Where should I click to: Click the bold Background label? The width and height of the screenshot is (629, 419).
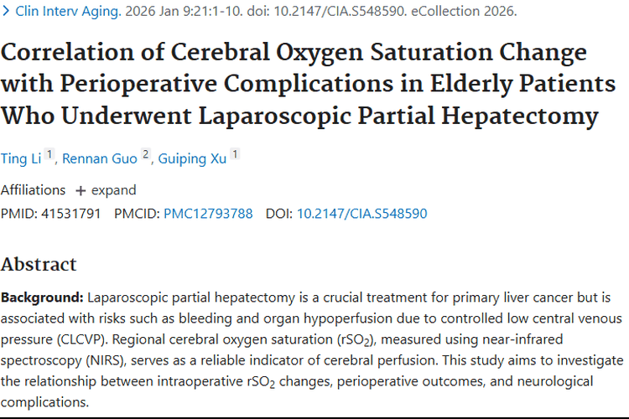pyautogui.click(x=42, y=297)
